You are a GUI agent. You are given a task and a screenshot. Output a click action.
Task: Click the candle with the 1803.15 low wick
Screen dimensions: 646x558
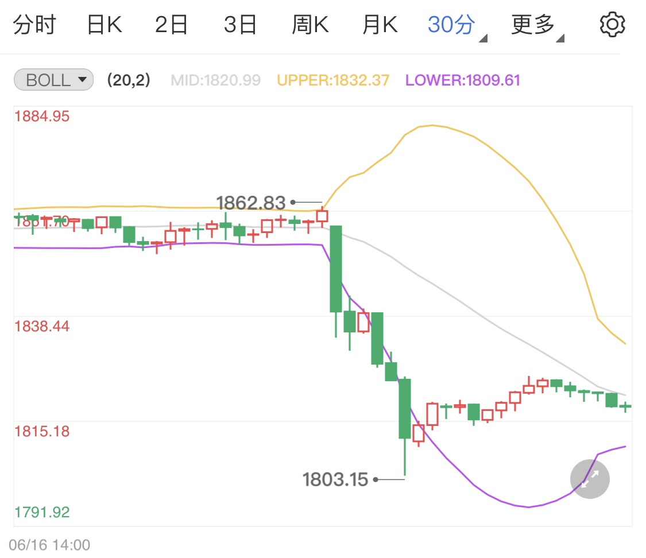[405, 409]
